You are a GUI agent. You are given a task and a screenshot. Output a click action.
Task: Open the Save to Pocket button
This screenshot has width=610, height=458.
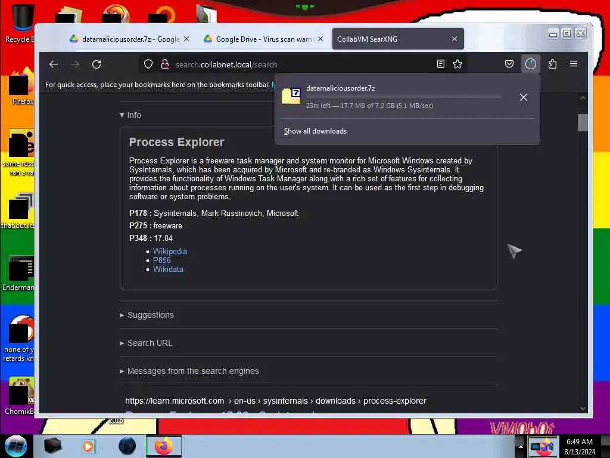509,64
